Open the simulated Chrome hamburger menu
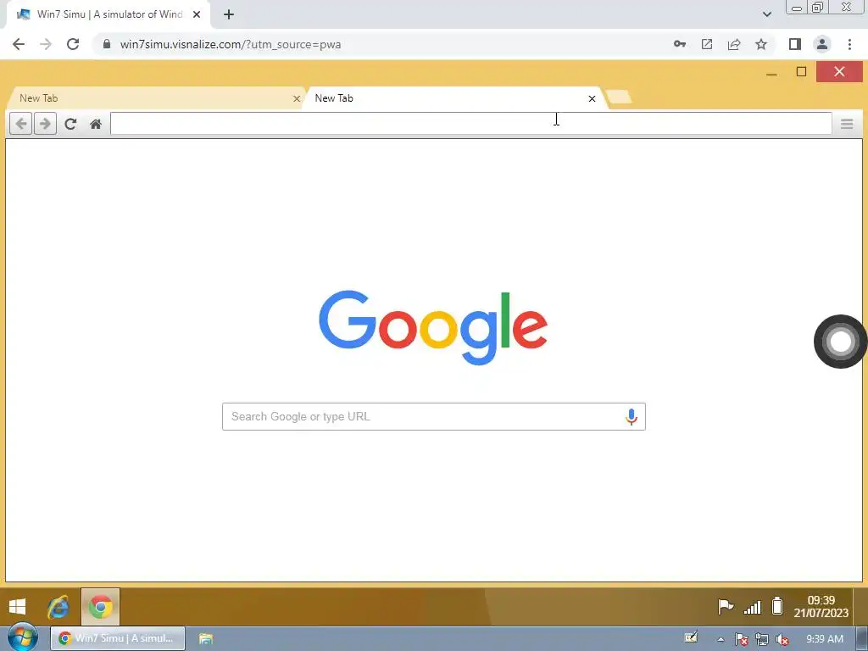Screen dimensions: 868x651 847,124
